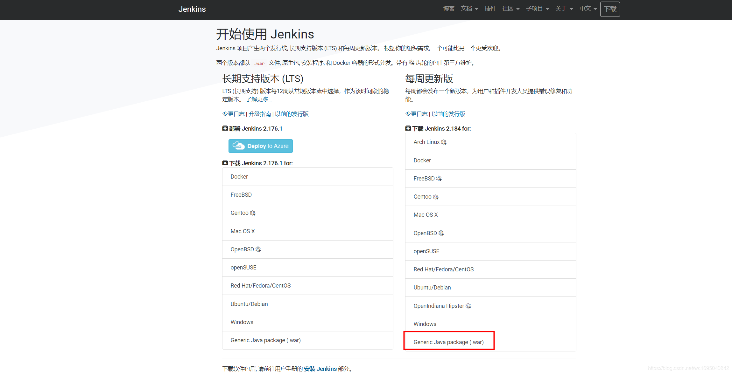Select Mac OS X in the weekly list
Image resolution: width=732 pixels, height=374 pixels.
coord(491,215)
